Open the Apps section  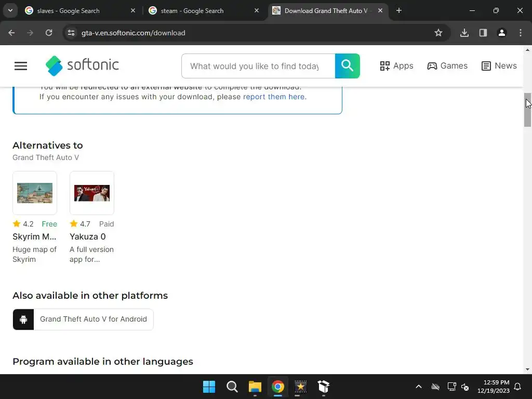click(396, 66)
